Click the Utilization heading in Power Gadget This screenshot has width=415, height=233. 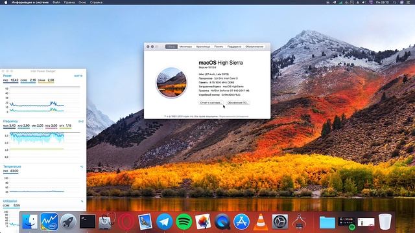pyautogui.click(x=10, y=201)
